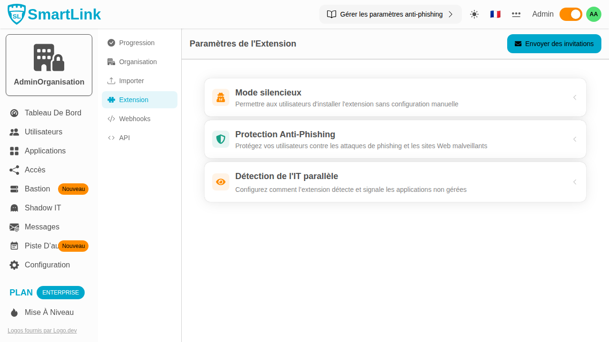Open the API code icon
Viewport: 609px width, 342px height.
(111, 138)
